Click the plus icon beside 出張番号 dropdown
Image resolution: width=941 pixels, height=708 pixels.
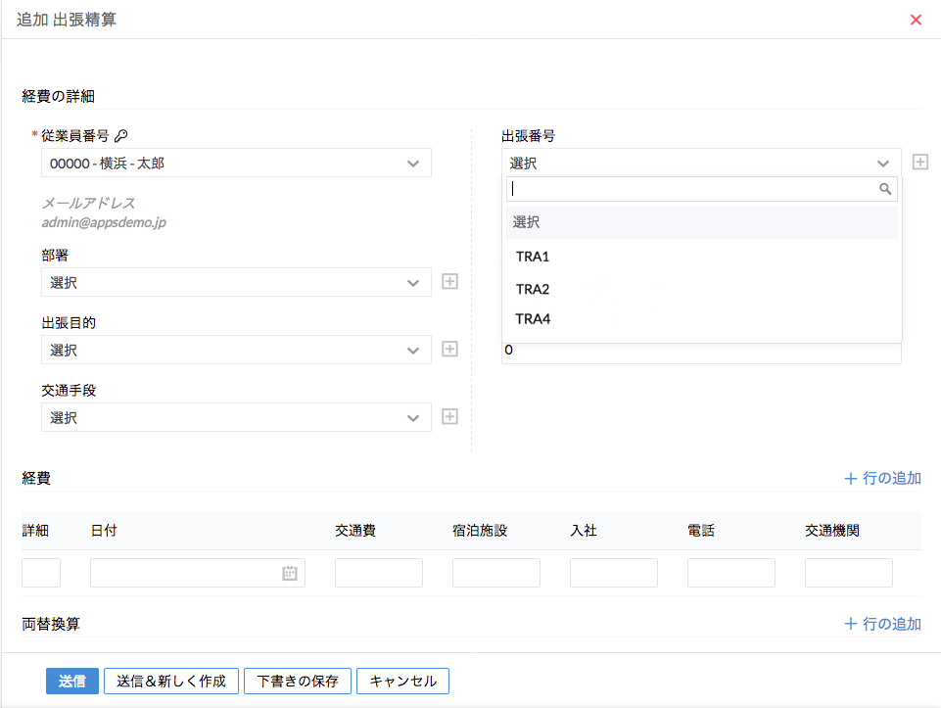click(919, 162)
